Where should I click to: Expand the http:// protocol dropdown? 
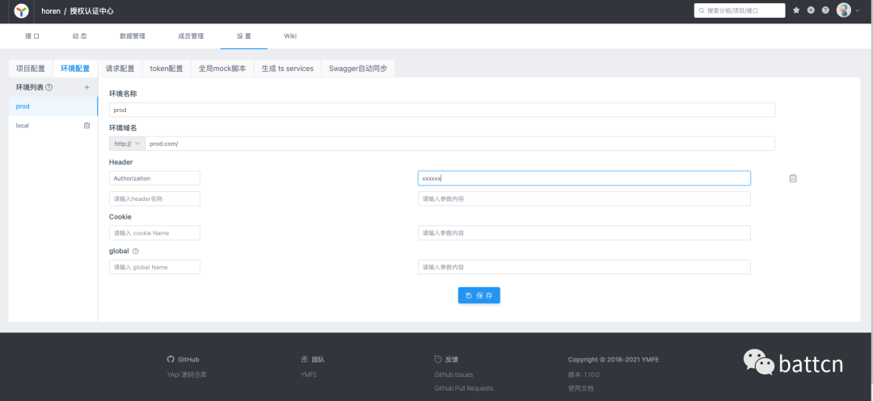(x=127, y=144)
